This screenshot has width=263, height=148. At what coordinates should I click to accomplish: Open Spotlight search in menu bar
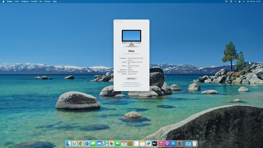click(235, 1)
